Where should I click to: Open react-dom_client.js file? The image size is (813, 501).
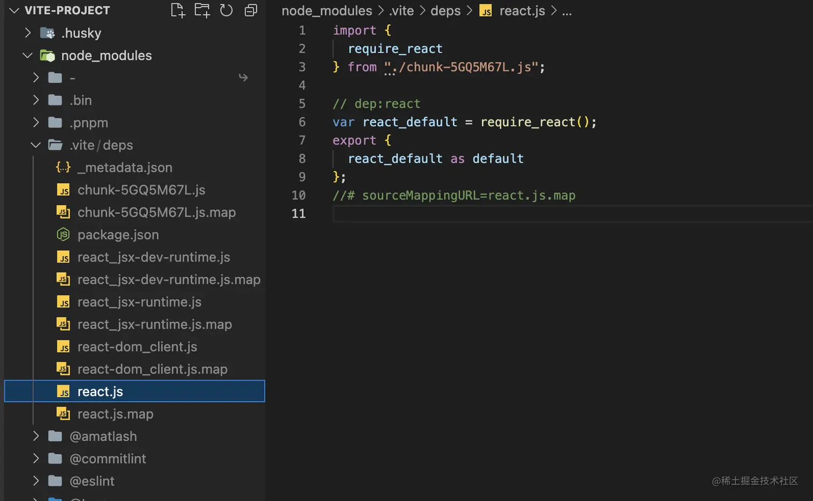[137, 347]
